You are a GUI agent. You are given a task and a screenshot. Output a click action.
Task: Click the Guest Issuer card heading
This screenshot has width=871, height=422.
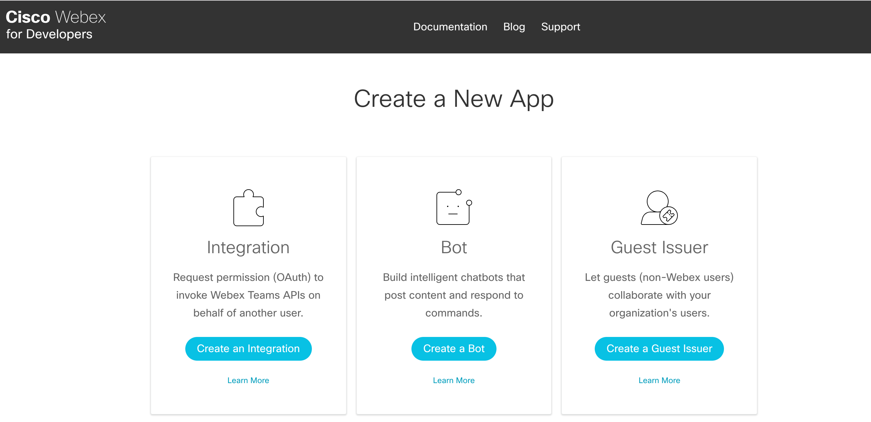click(659, 247)
